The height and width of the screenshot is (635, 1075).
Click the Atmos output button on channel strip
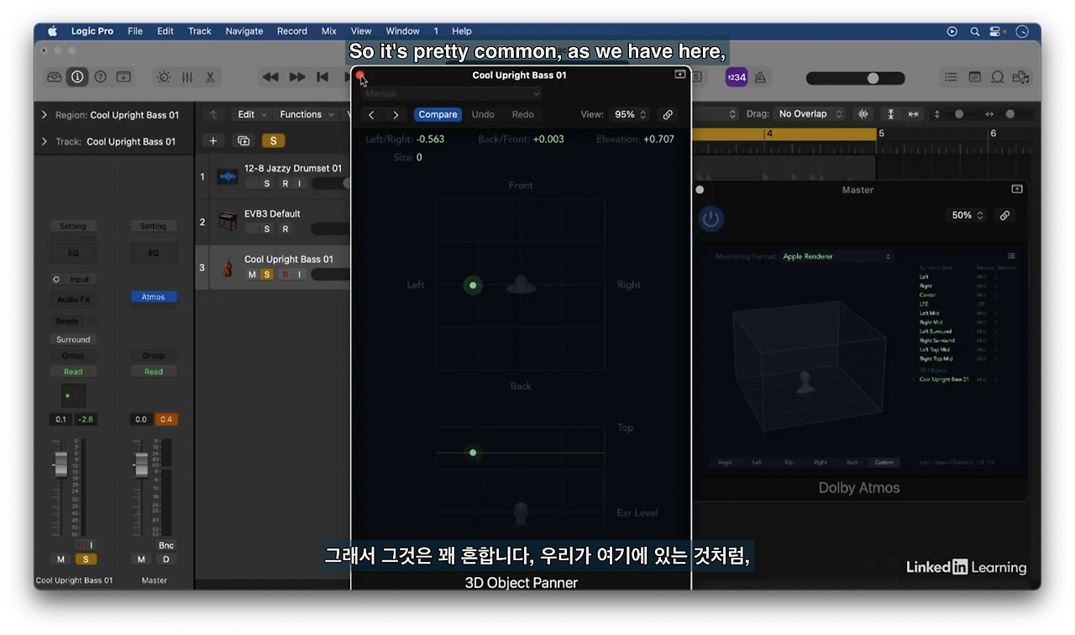(153, 297)
